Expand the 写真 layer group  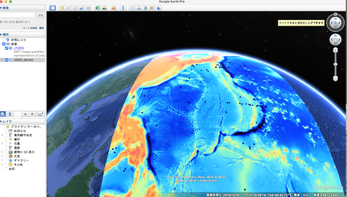point(2,143)
